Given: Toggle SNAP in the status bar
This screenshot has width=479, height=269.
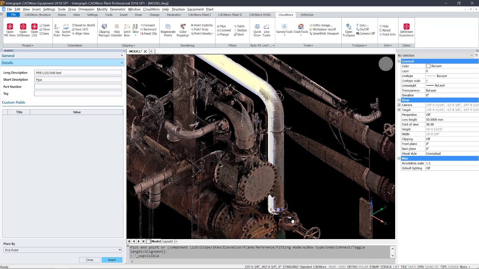Looking at the screenshot, I should click(332, 267).
